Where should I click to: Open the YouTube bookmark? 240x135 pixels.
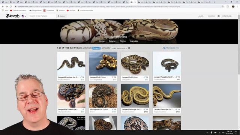coord(71,10)
